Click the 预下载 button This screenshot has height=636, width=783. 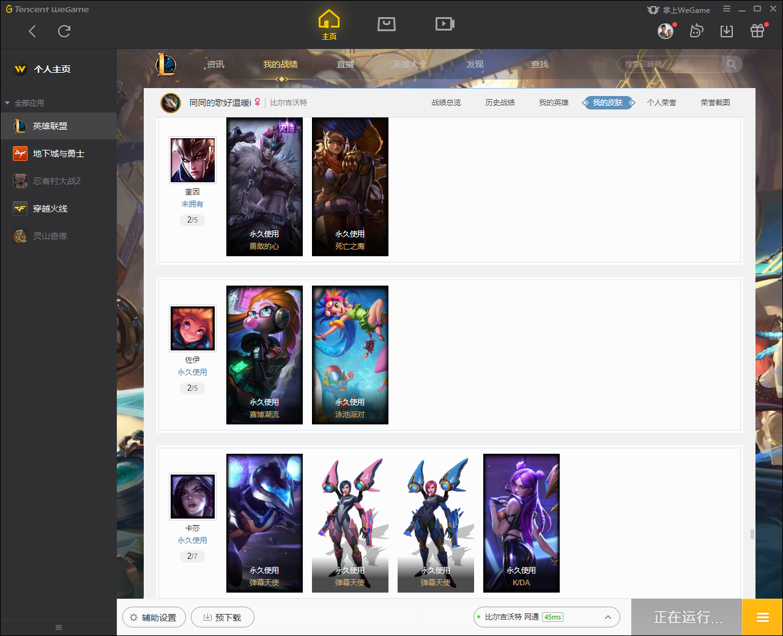click(223, 618)
